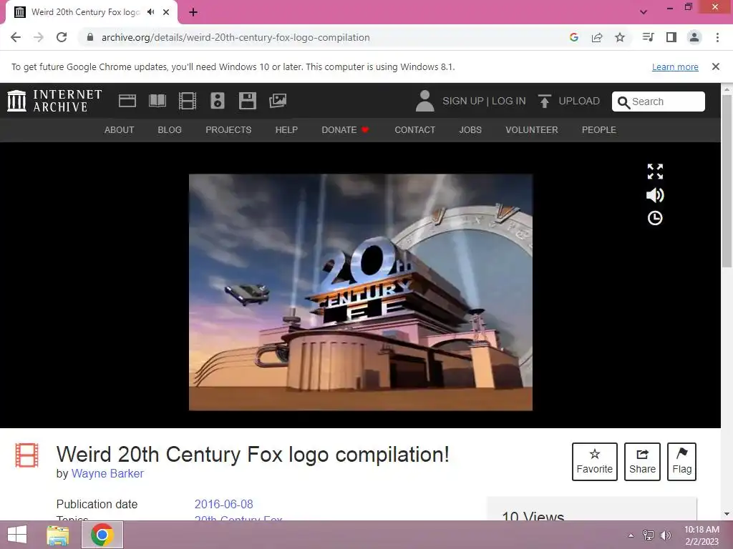Open the BLOG menu item
Screen dimensions: 733x549
point(170,130)
